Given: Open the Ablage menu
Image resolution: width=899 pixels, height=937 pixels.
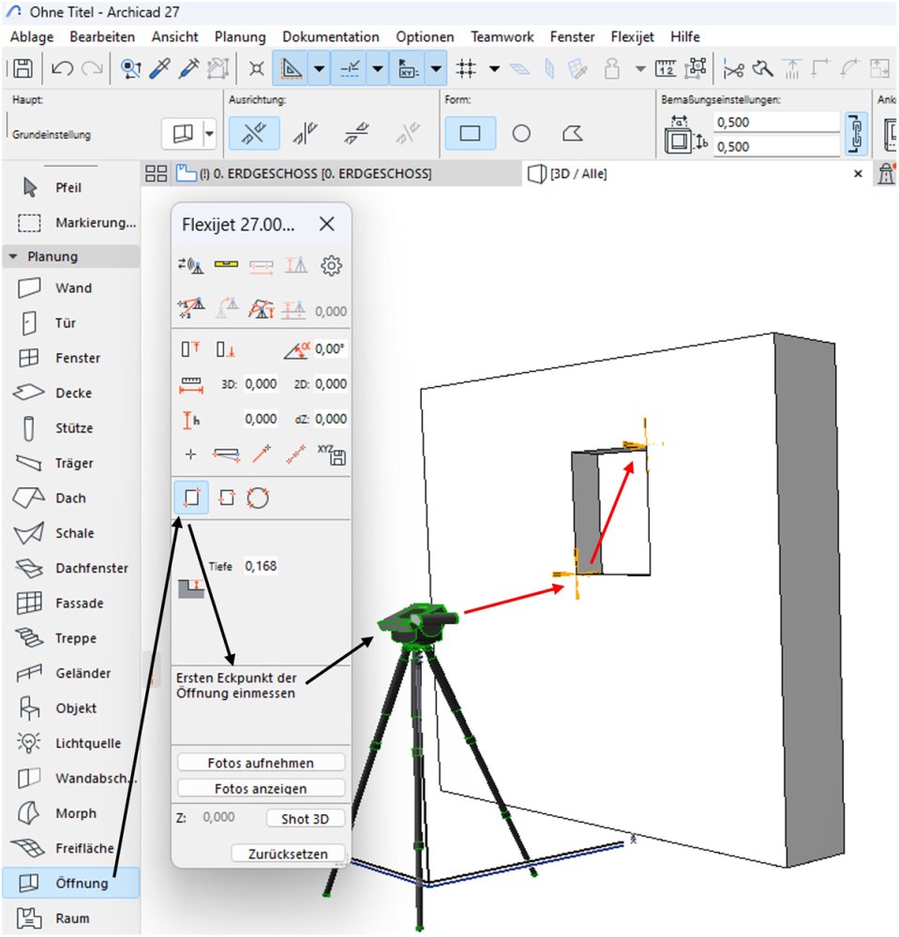Looking at the screenshot, I should point(32,37).
